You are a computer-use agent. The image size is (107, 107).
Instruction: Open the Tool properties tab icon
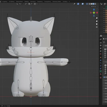[x=101, y=39]
